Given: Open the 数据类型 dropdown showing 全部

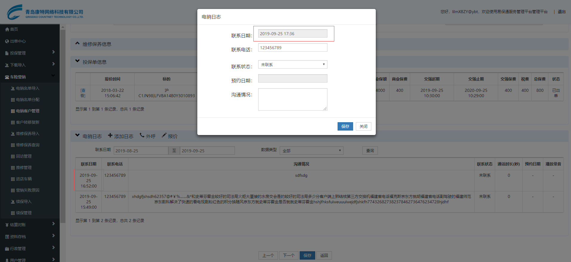Looking at the screenshot, I should pos(312,151).
